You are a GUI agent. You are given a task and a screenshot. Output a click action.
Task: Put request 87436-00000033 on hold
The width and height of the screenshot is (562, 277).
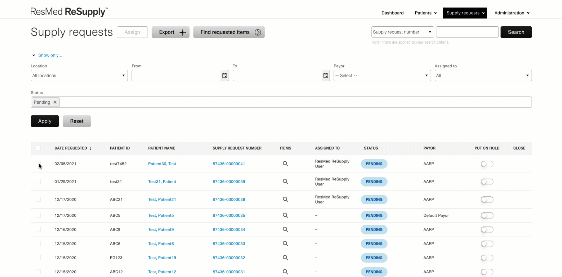[x=487, y=244]
